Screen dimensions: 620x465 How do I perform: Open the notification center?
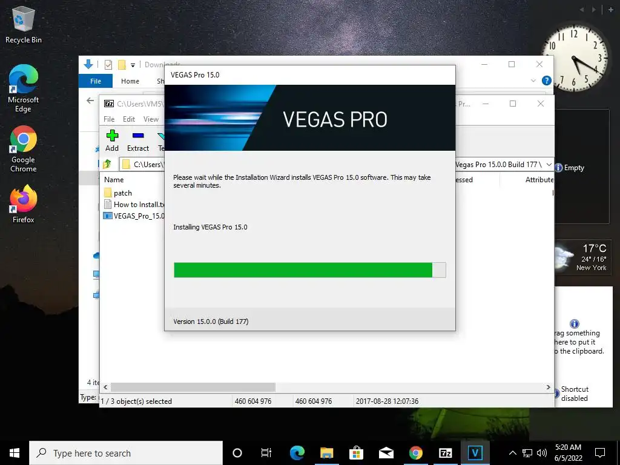[600, 453]
